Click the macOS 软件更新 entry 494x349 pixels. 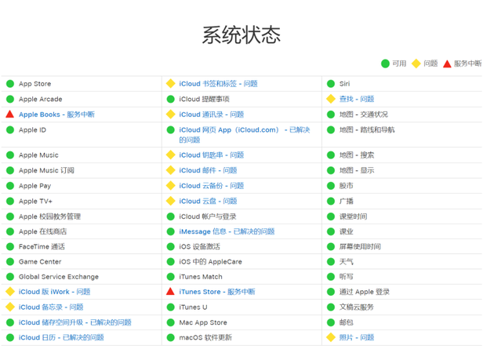click(205, 338)
